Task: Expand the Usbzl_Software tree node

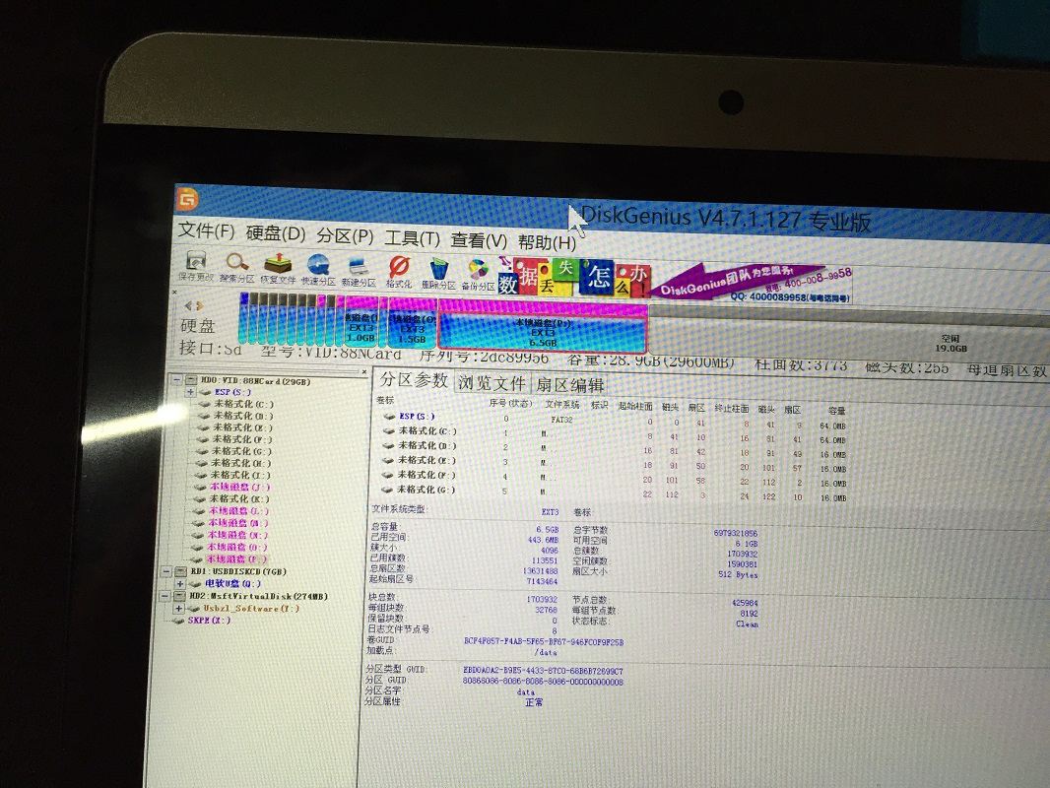Action: pyautogui.click(x=179, y=609)
